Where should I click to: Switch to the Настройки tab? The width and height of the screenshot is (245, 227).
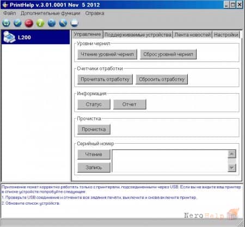[x=226, y=34]
